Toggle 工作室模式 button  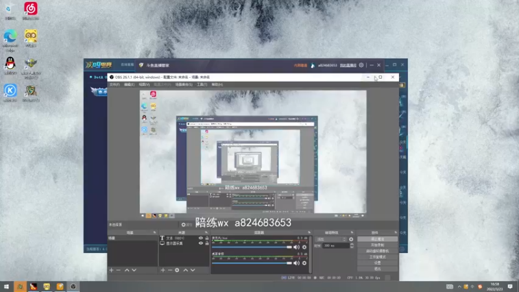click(x=378, y=257)
